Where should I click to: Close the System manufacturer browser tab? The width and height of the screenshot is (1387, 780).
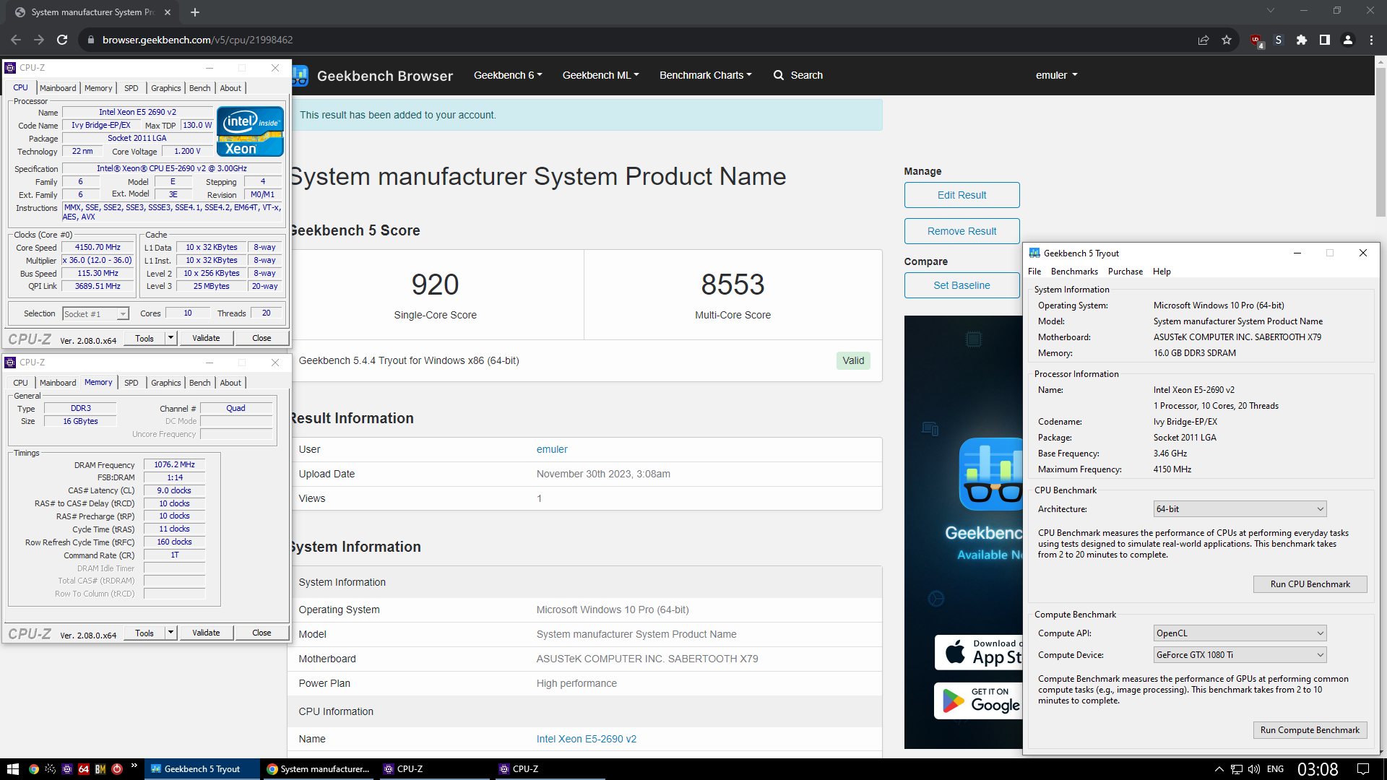pyautogui.click(x=168, y=12)
